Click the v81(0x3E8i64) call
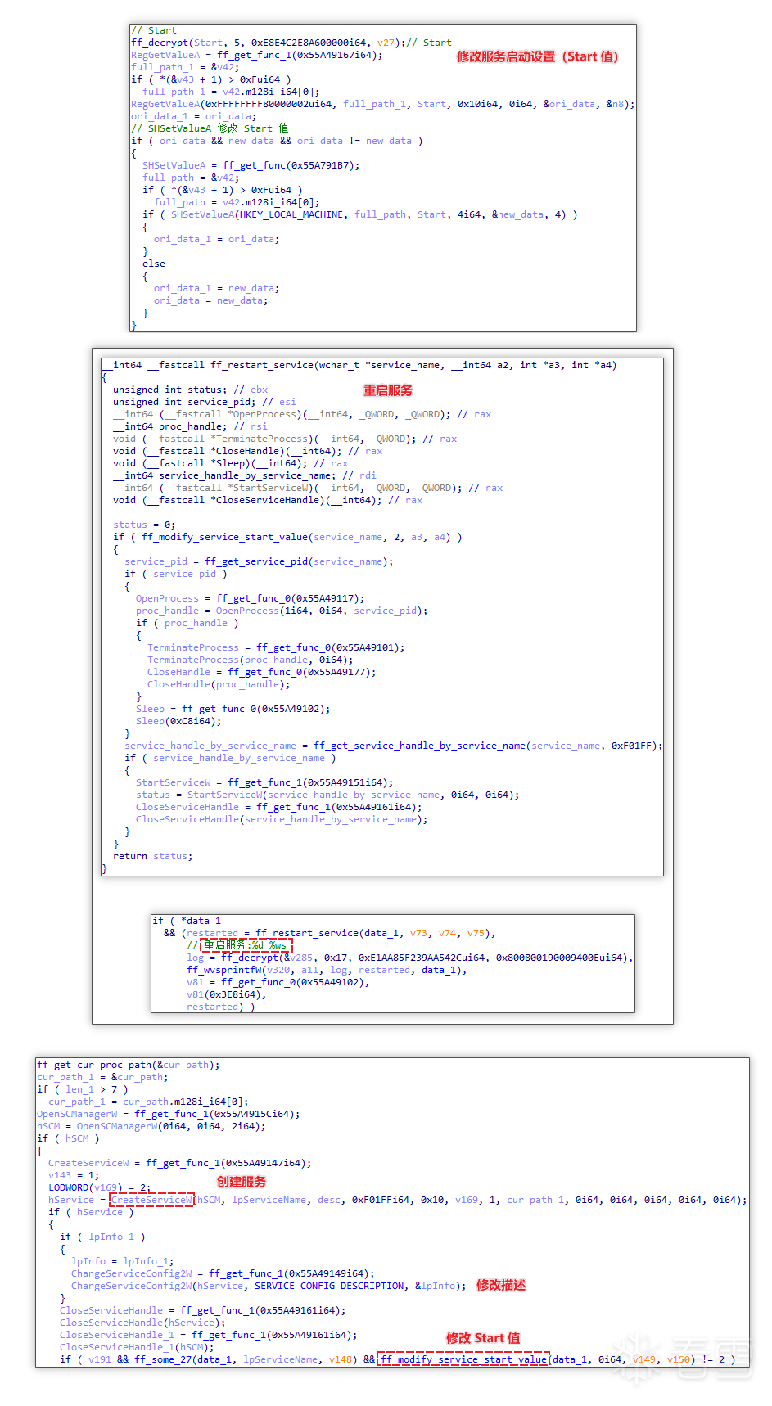The width and height of the screenshot is (772, 1406). (x=223, y=994)
